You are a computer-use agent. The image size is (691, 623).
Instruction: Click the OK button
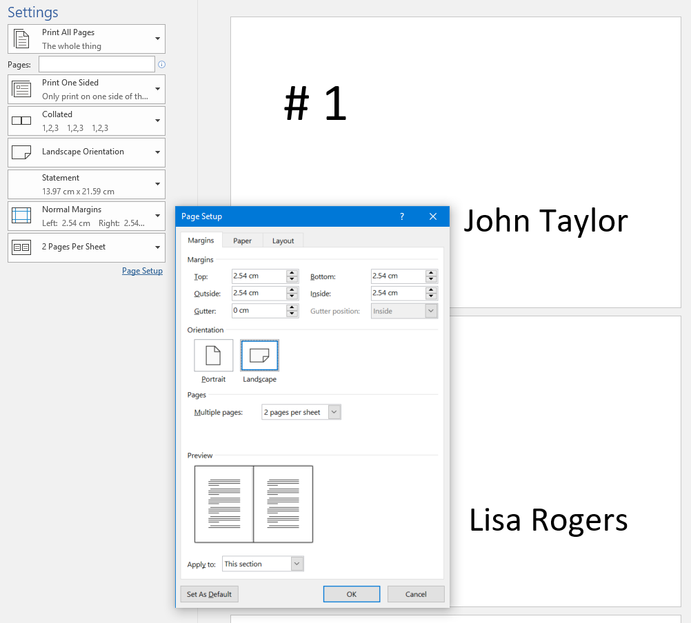point(351,594)
